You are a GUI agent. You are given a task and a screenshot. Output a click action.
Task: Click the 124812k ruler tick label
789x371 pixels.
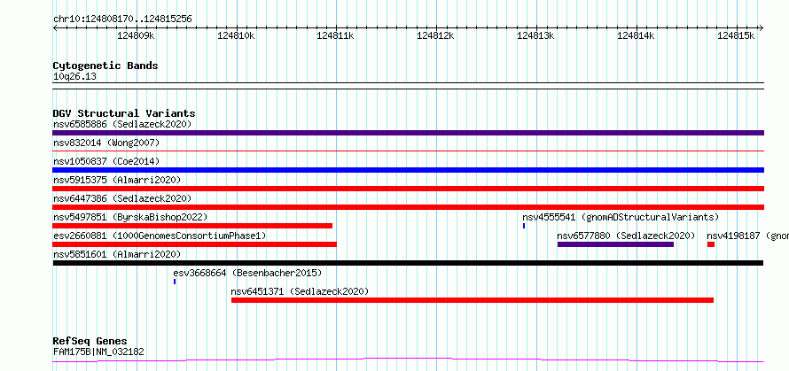436,36
